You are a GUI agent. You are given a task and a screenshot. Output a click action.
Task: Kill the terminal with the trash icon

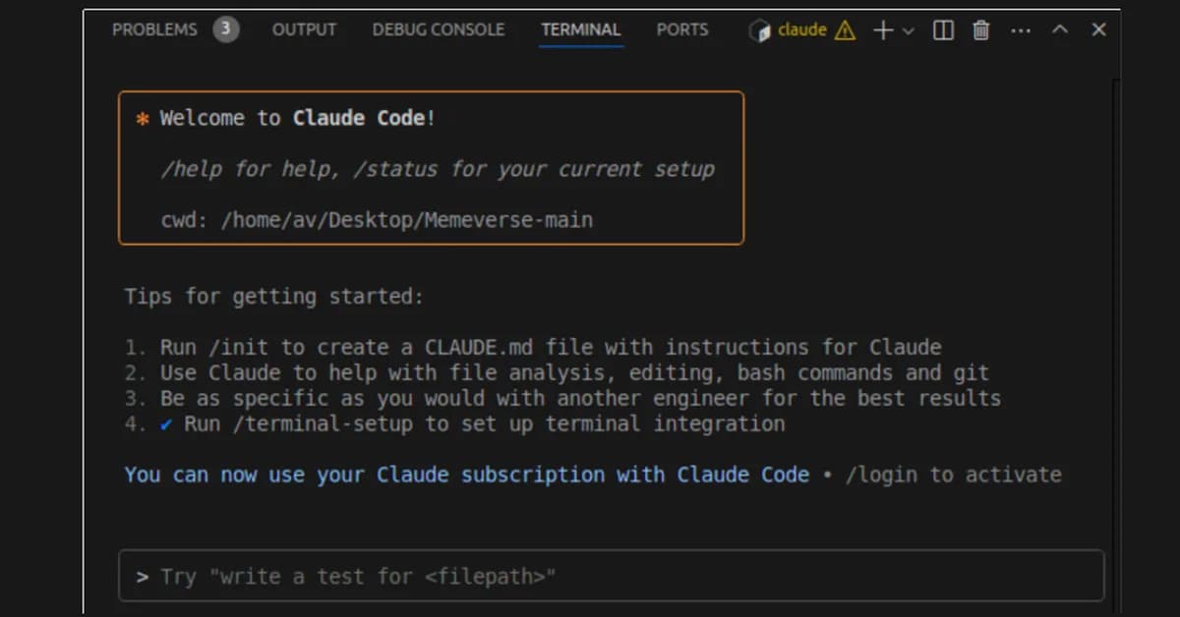pyautogui.click(x=980, y=29)
